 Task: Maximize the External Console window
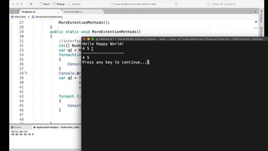click(x=93, y=39)
